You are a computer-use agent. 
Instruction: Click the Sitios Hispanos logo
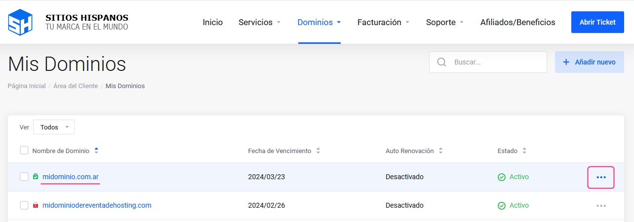68,22
